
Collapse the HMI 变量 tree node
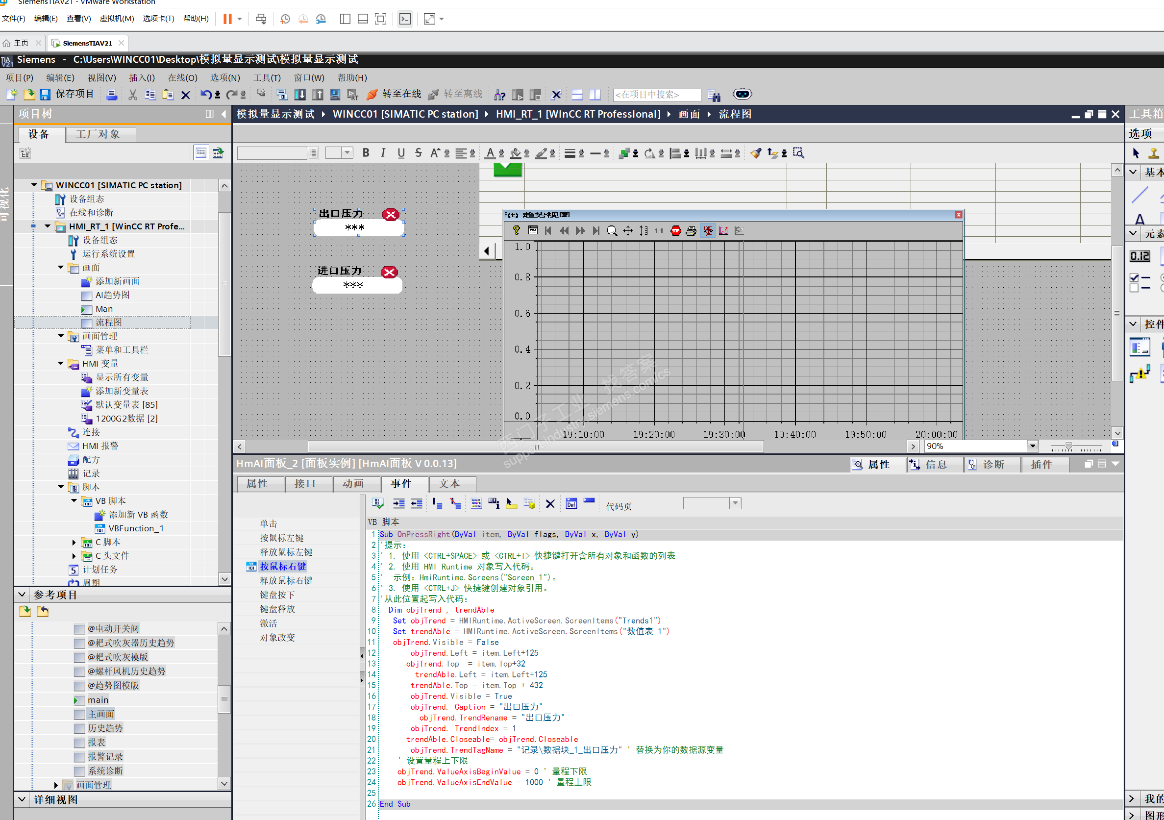tap(61, 364)
